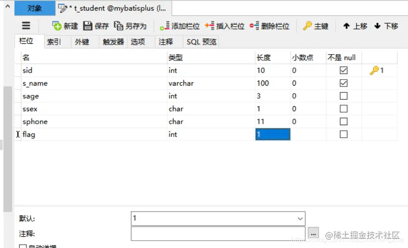Select the sphone field name cell
Screen dimensions: 408x248
click(94, 121)
